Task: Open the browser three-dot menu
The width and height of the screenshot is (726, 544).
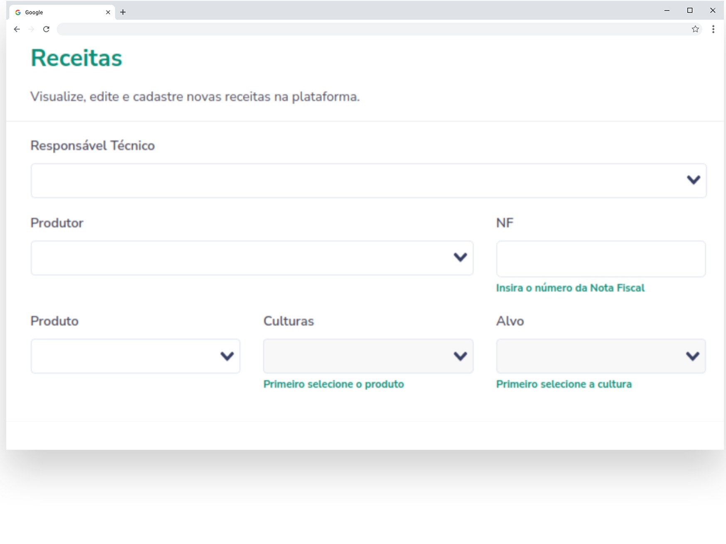Action: click(x=713, y=29)
